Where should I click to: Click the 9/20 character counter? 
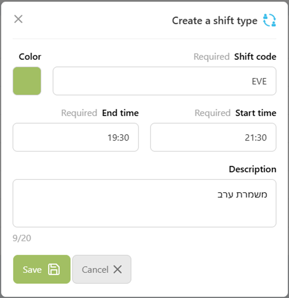coord(22,238)
